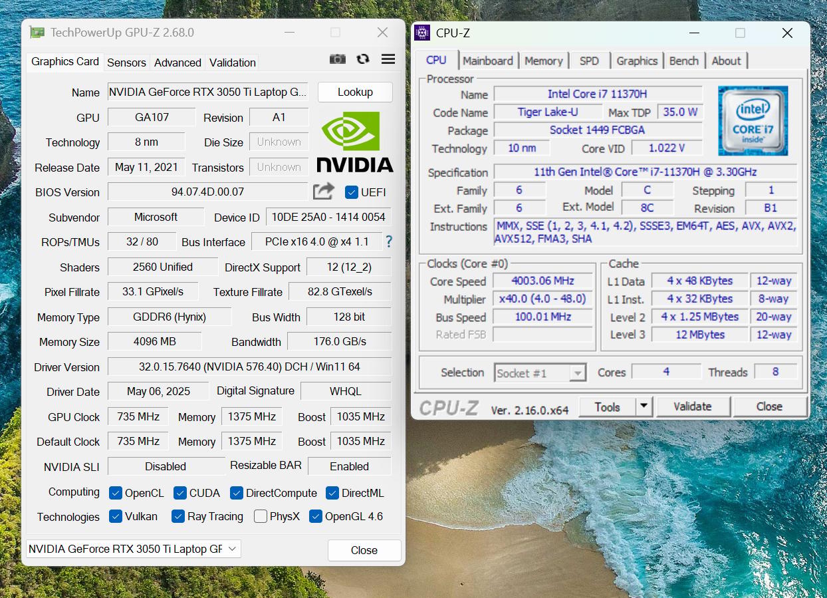Open the Socket #1 selection dropdown
827x598 pixels.
540,373
